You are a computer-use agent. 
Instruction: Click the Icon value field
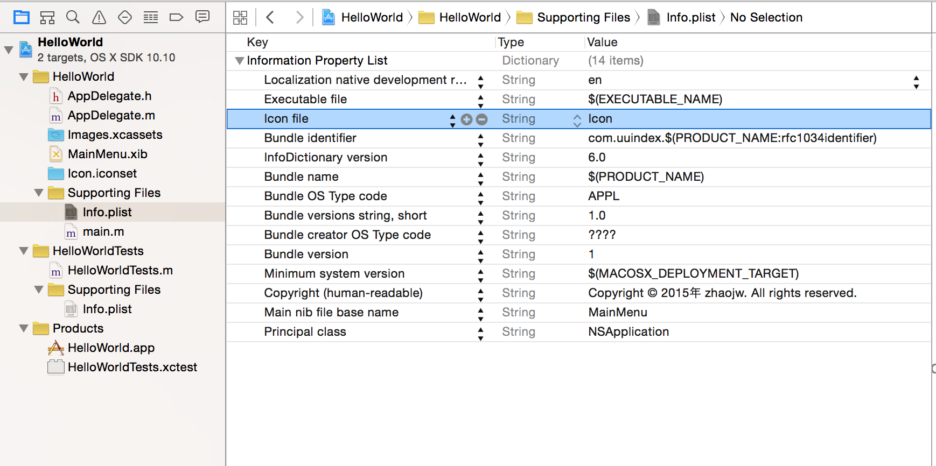(600, 119)
